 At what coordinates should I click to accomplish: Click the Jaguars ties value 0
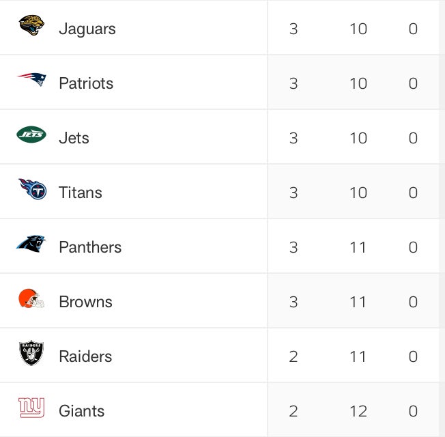click(413, 29)
